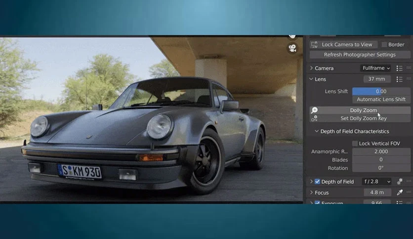Expand the Camera panel
The height and width of the screenshot is (239, 413).
[311, 68]
